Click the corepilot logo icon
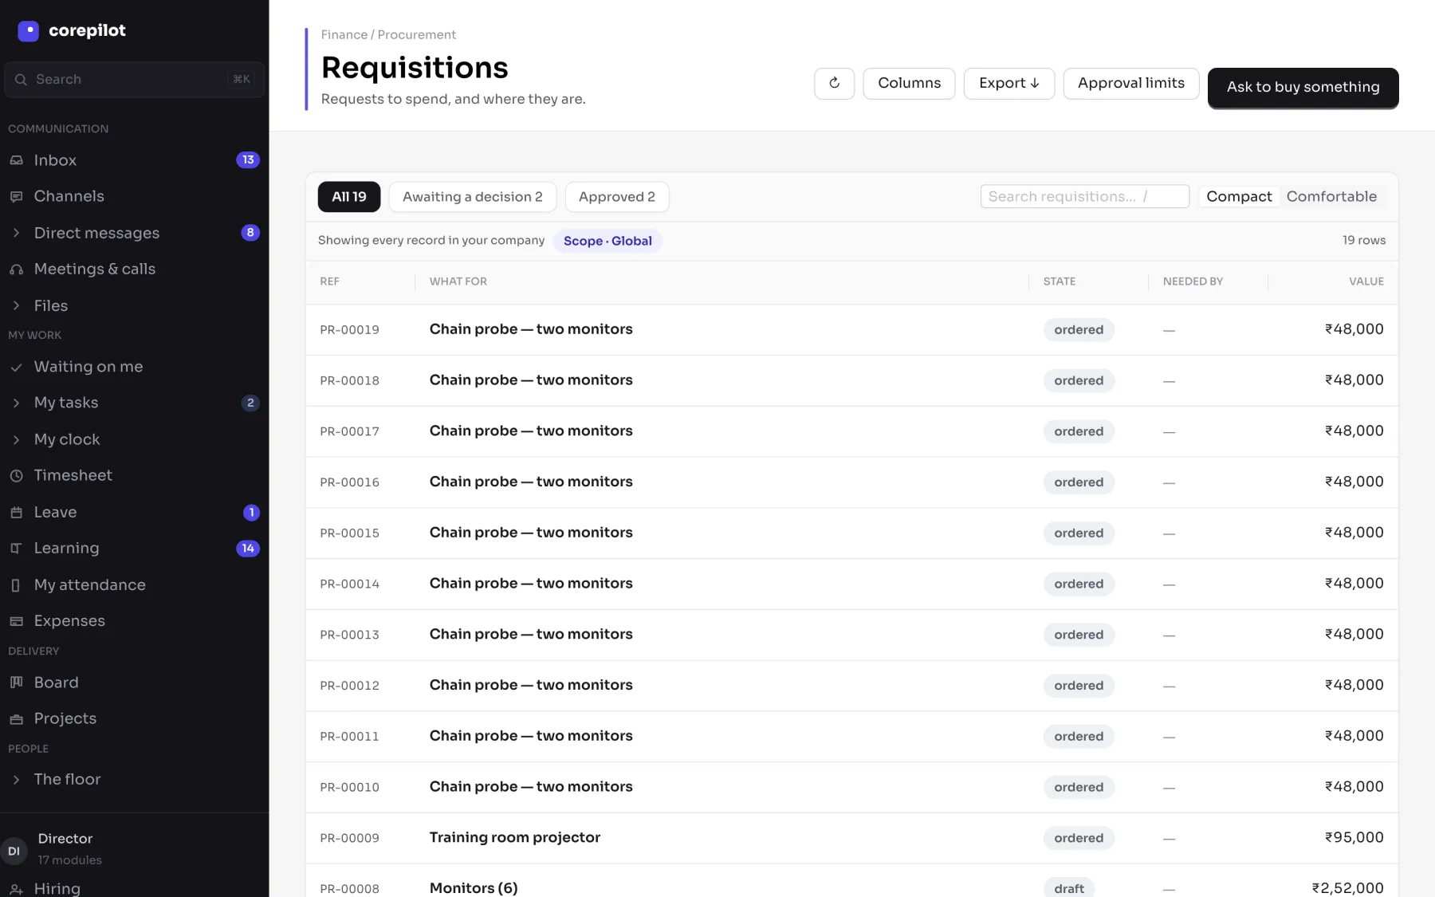The width and height of the screenshot is (1435, 897). [28, 31]
